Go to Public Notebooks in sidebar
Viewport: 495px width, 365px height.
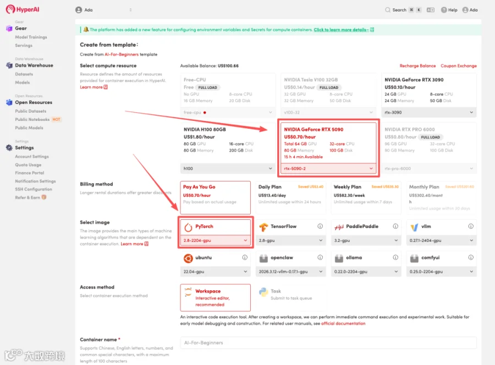pos(32,119)
